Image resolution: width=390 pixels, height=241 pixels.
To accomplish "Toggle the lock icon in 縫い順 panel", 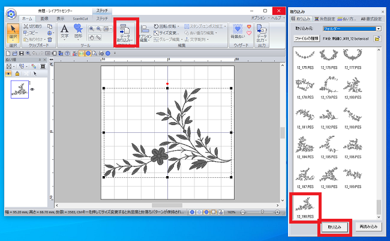I will [x=17, y=73].
